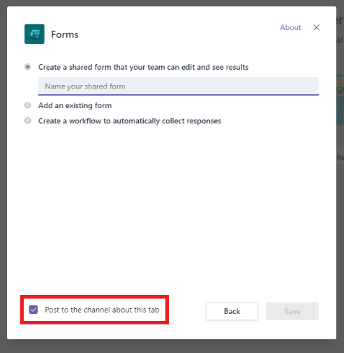Screen dimensions: 344x353
Task: Click the 'Add an existing form' label text
Action: (x=75, y=105)
